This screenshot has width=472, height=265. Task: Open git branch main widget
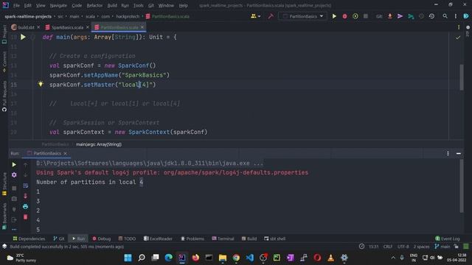pos(442,247)
